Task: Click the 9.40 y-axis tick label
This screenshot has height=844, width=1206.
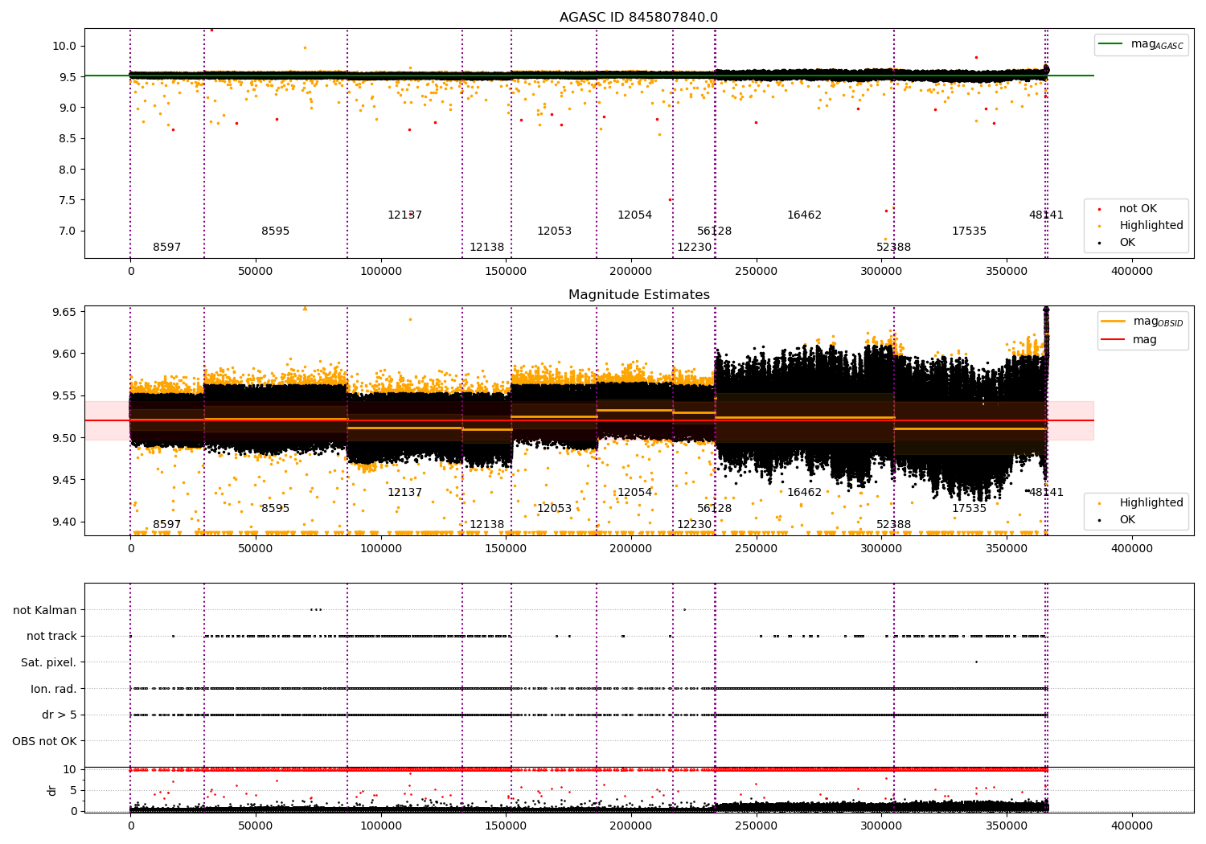Action: pyautogui.click(x=64, y=522)
